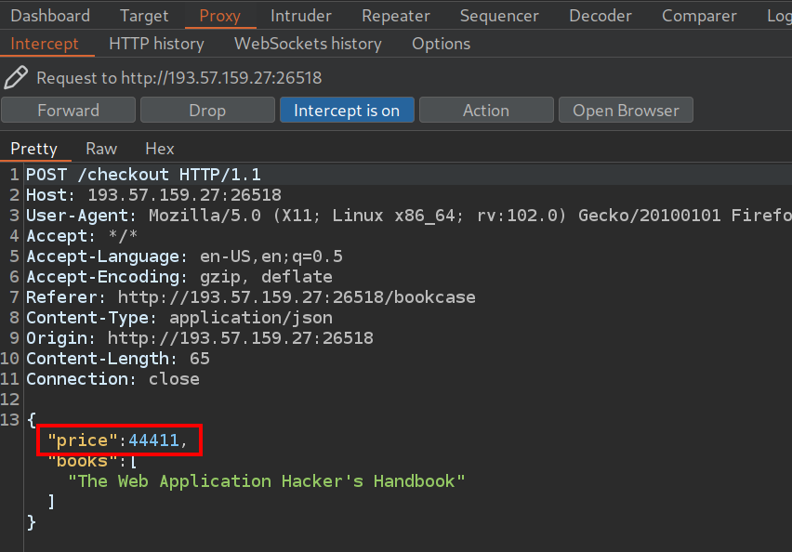Click the pencil edit icon beside request target

click(x=16, y=77)
